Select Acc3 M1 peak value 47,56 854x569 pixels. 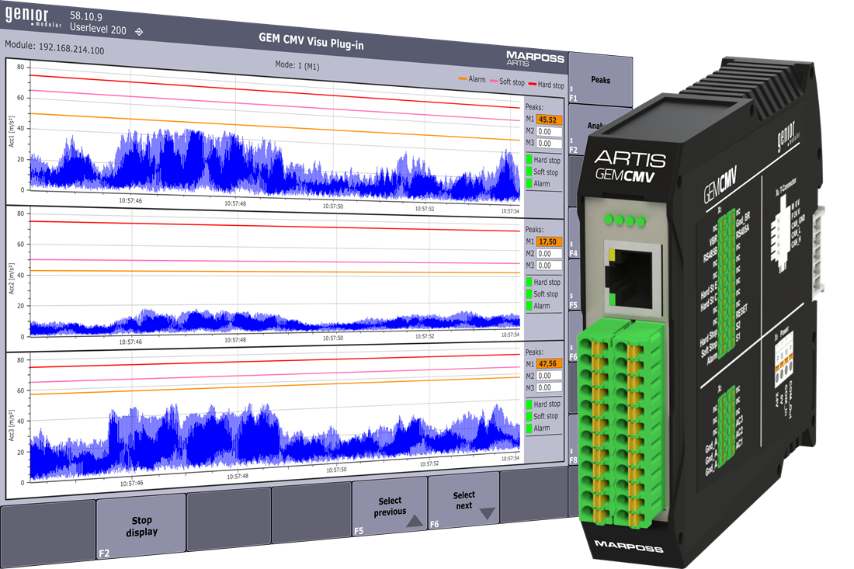point(549,364)
